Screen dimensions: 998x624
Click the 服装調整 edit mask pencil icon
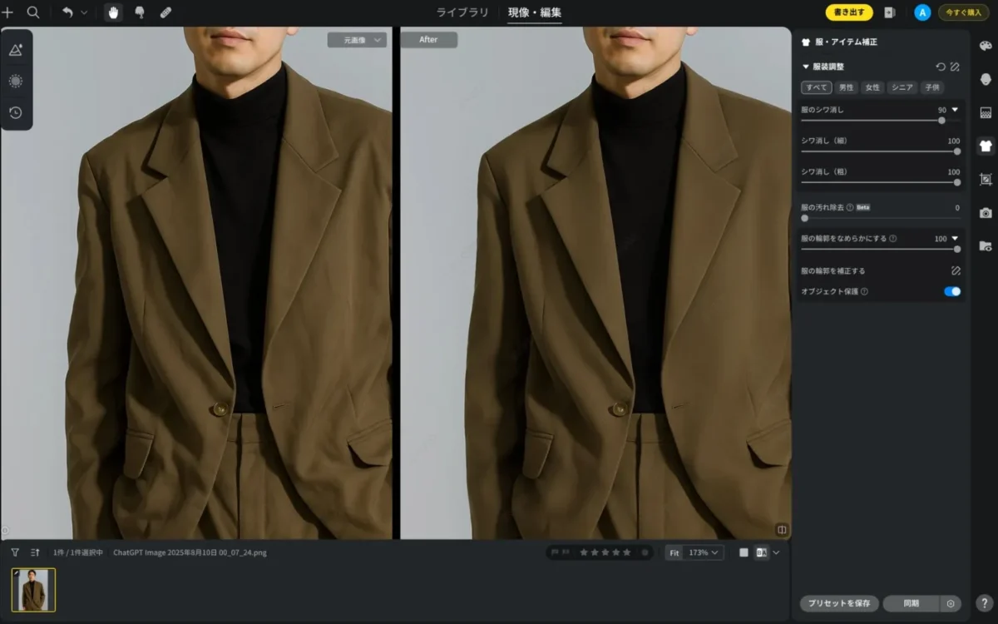(x=956, y=67)
